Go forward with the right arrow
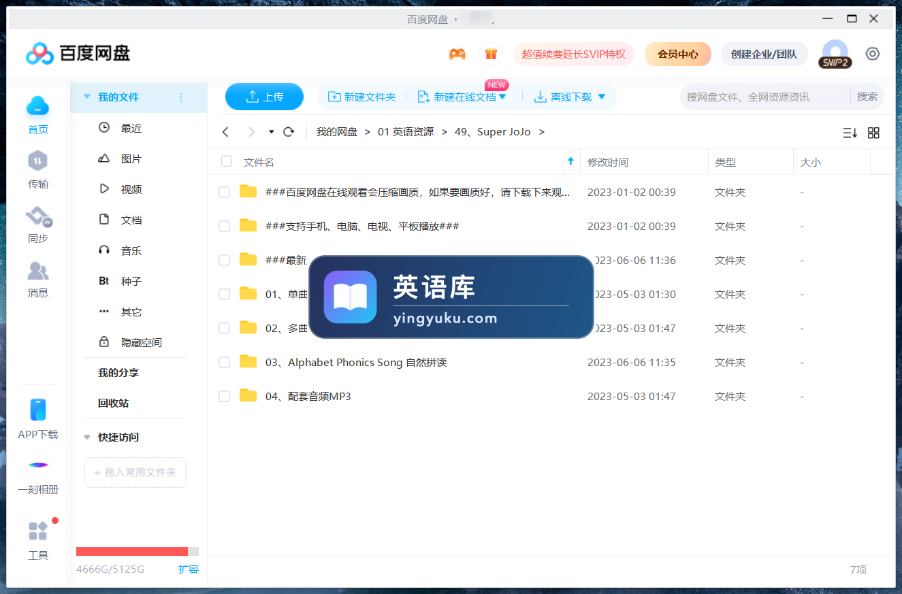902x594 pixels. coord(252,132)
